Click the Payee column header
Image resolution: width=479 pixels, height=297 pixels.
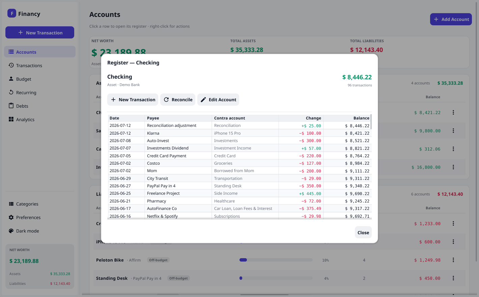coord(179,118)
